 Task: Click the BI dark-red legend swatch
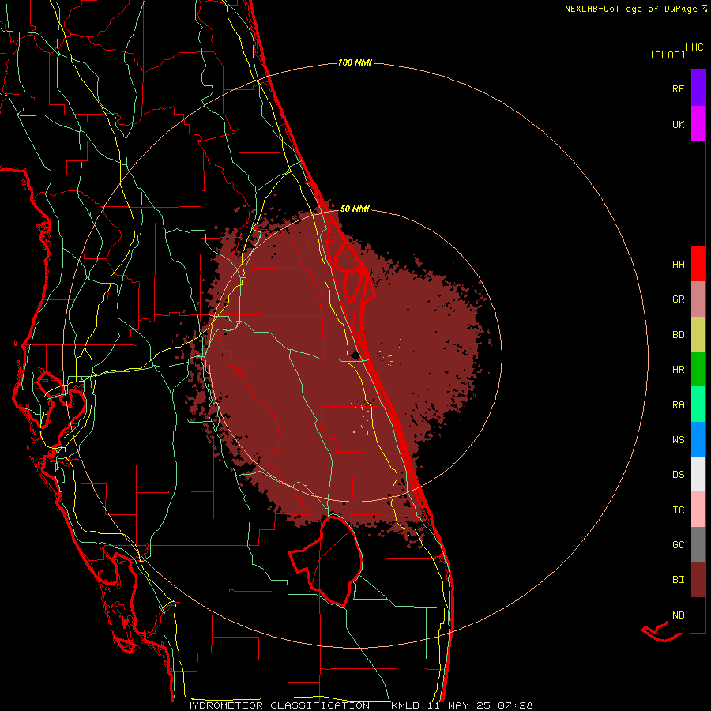click(698, 580)
